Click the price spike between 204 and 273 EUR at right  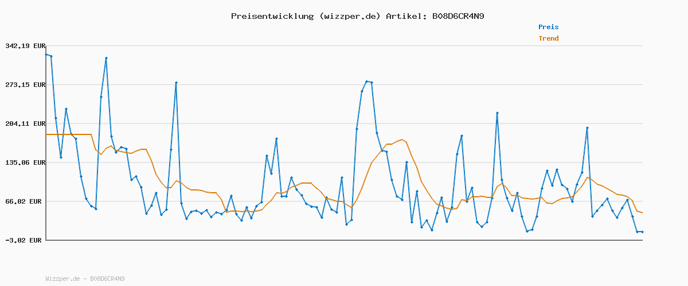(x=497, y=113)
